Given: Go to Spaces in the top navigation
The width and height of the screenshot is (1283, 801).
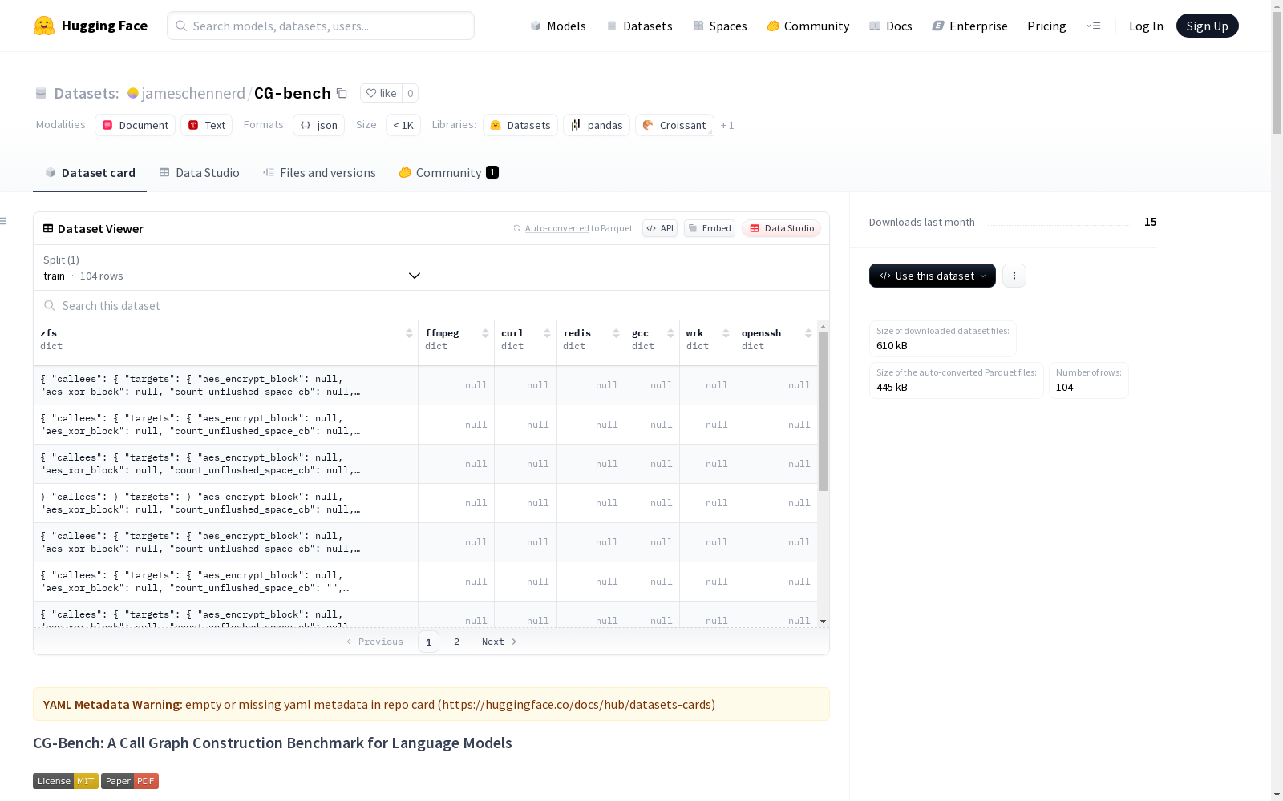Looking at the screenshot, I should pyautogui.click(x=719, y=26).
